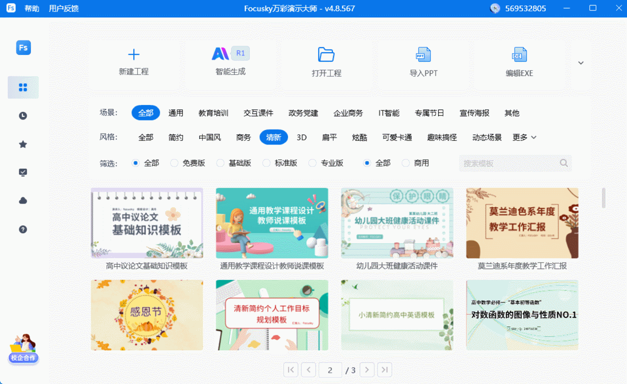627x384 pixels.
Task: Select the 专业版 filter radio button
Action: tap(313, 163)
